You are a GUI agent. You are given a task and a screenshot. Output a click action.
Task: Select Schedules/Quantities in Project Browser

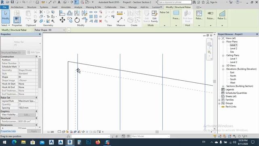tap(236, 93)
